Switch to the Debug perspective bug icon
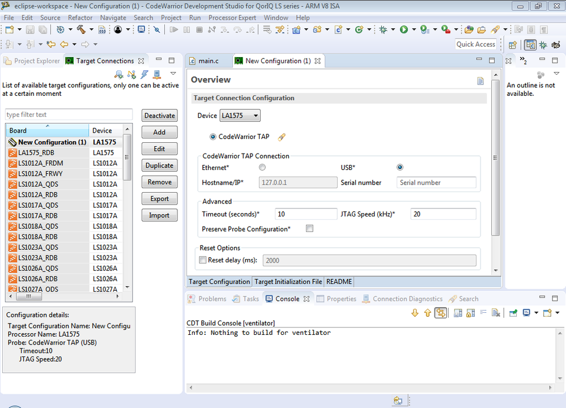 pyautogui.click(x=543, y=45)
